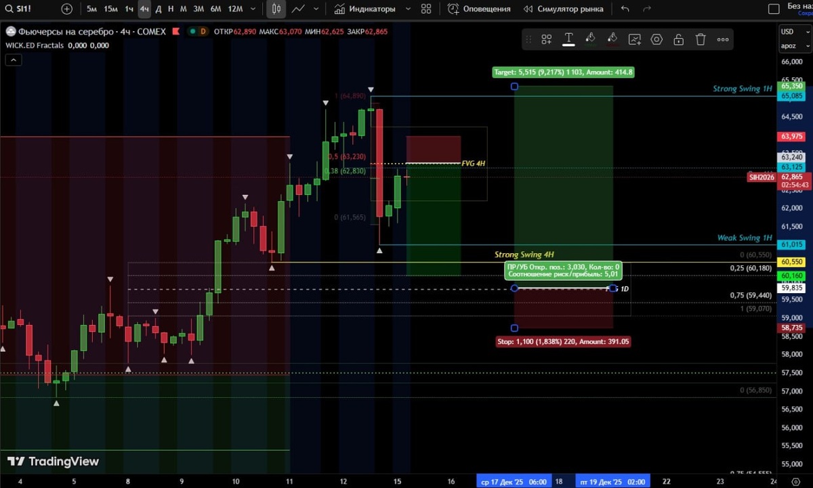Collapse the indicator legend arrow
This screenshot has height=488, width=813.
click(14, 60)
